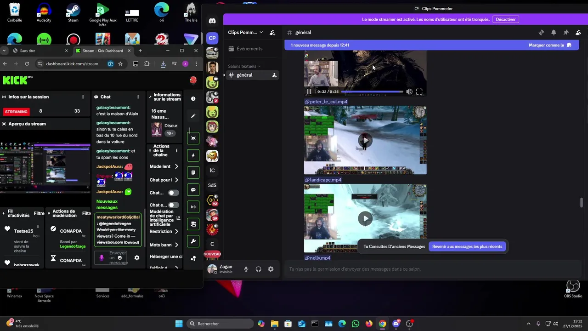
Task: Mute the Discord video volume
Action: [x=409, y=91]
